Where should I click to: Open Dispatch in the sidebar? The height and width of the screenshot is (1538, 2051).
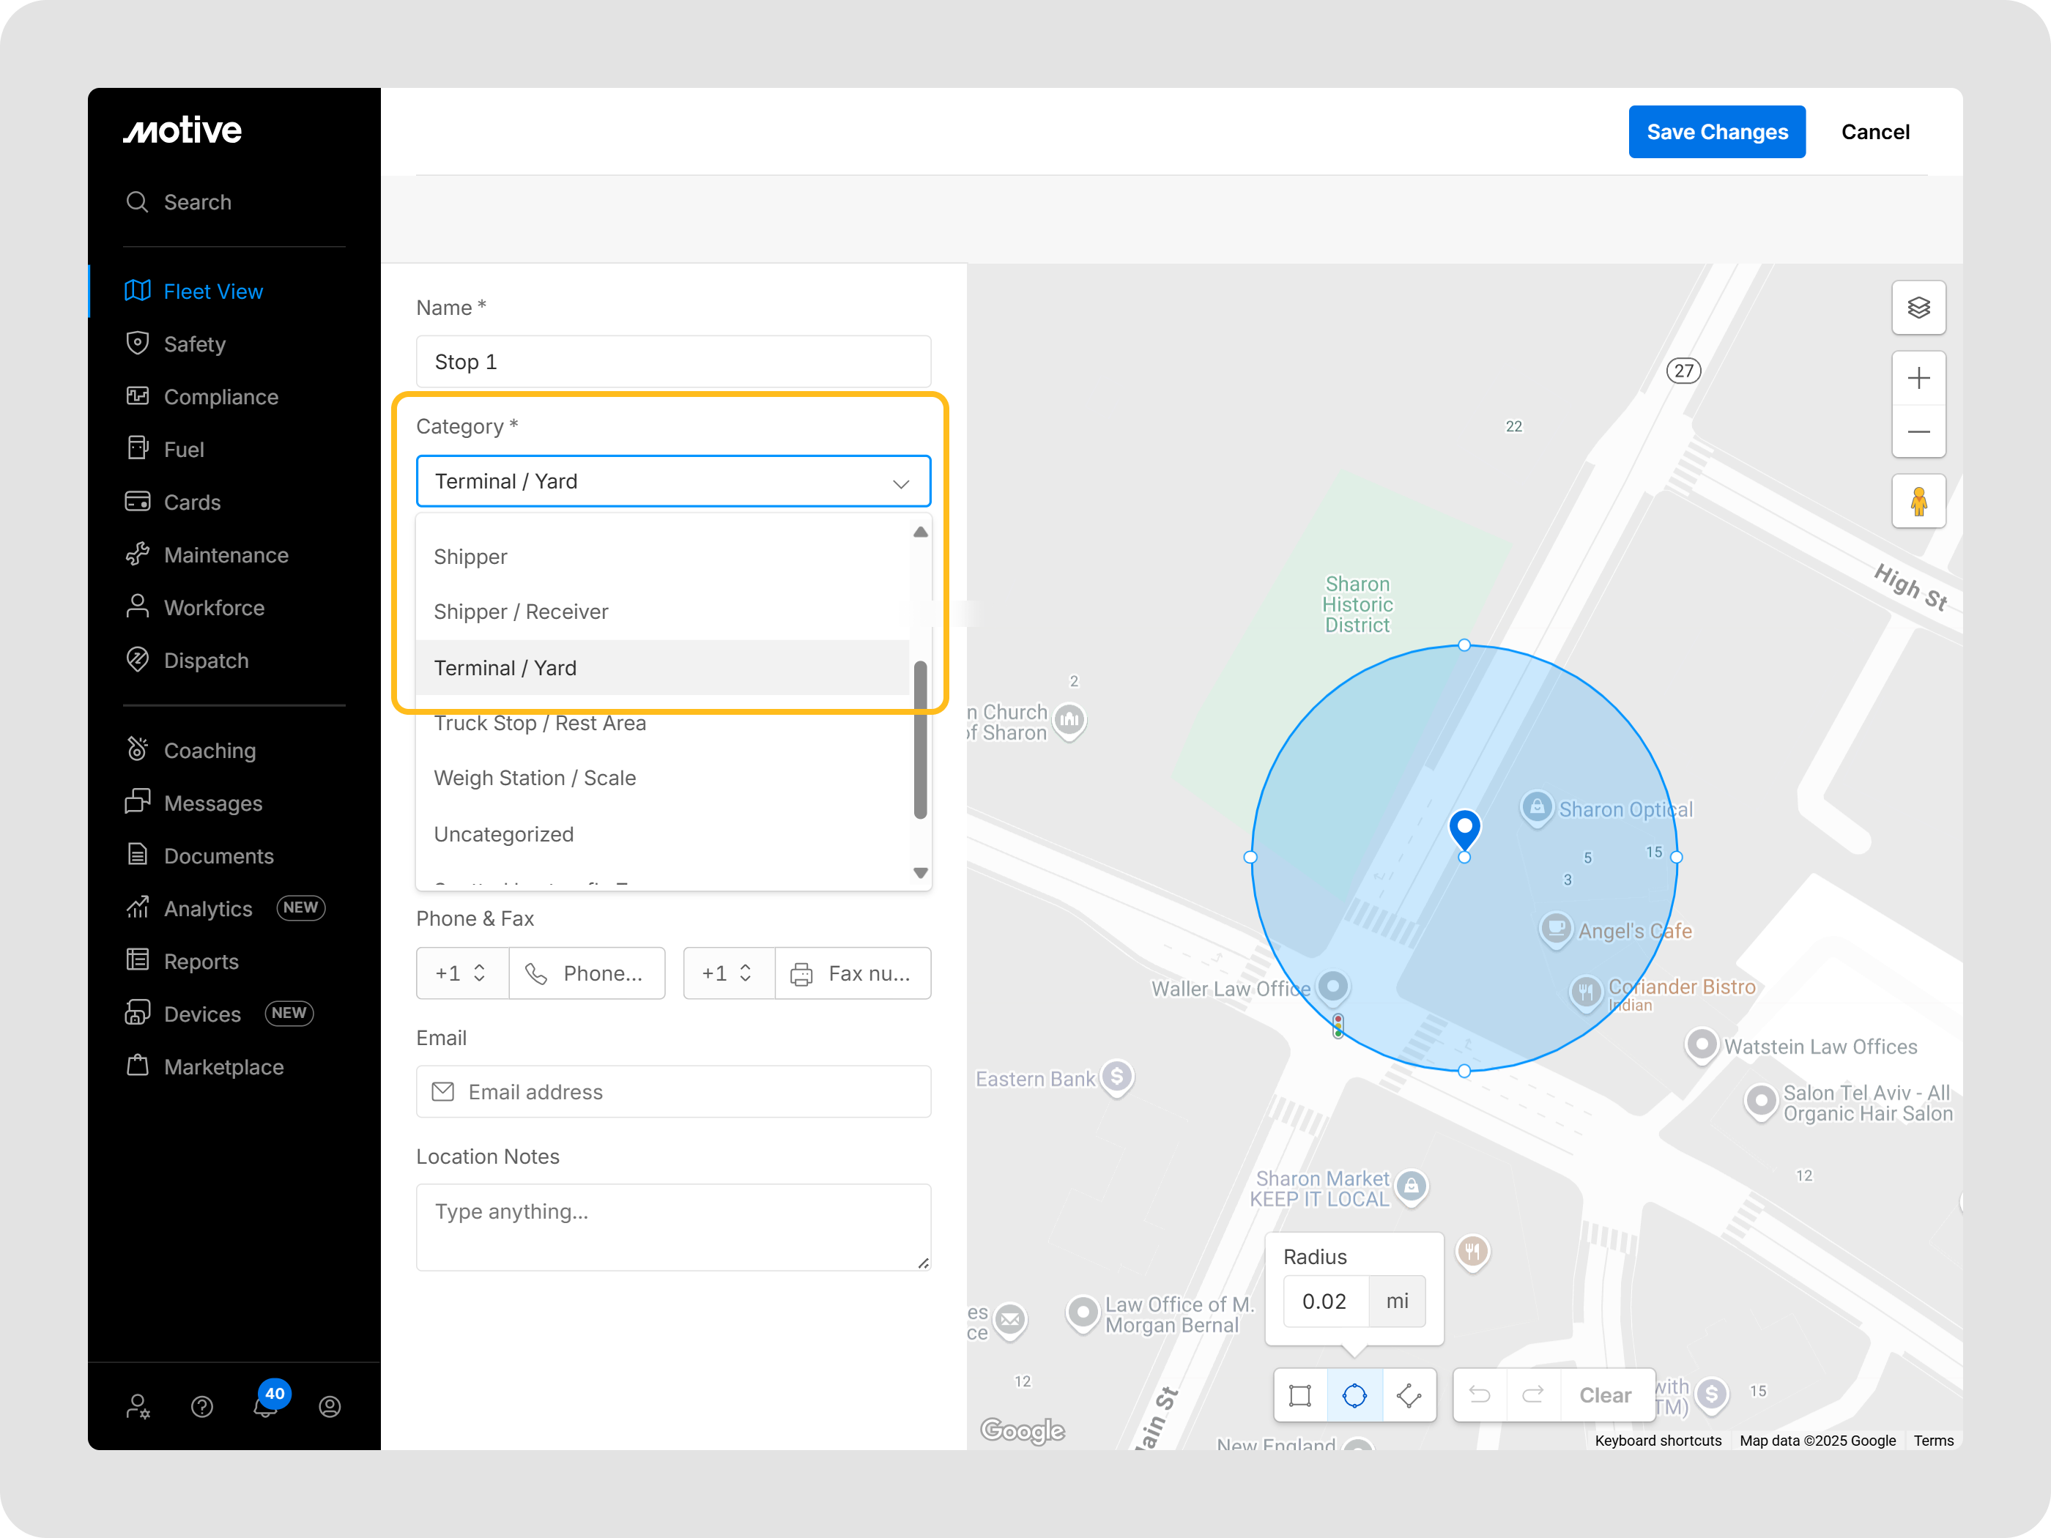coord(206,660)
